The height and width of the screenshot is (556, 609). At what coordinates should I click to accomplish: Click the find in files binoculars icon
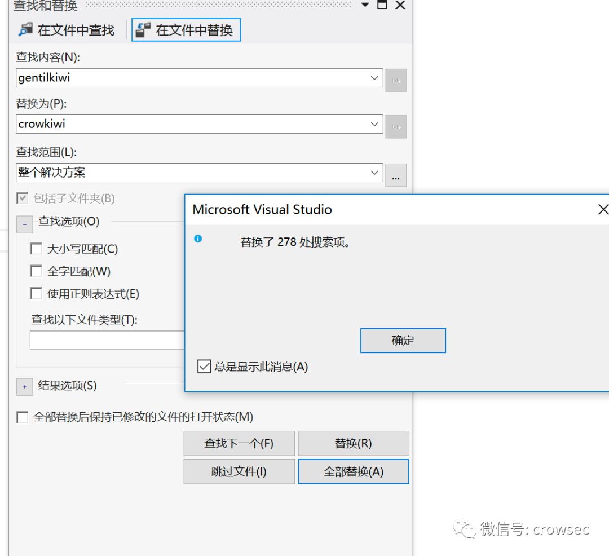[25, 29]
